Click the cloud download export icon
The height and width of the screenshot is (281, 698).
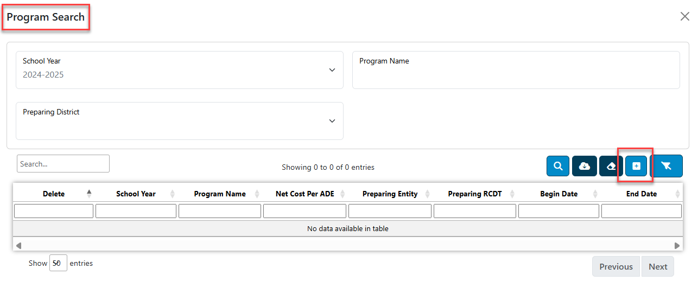pos(585,166)
